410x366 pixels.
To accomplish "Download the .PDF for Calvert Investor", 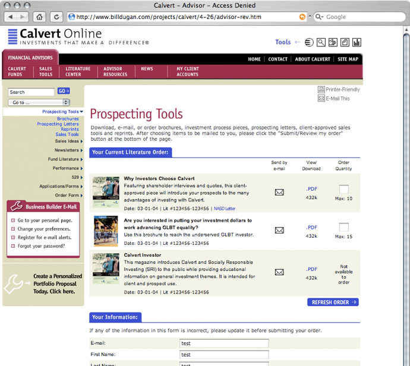I will click(311, 269).
